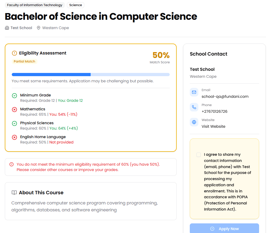Click the red cross icon for Mathematics
269x233 pixels.
point(14,110)
